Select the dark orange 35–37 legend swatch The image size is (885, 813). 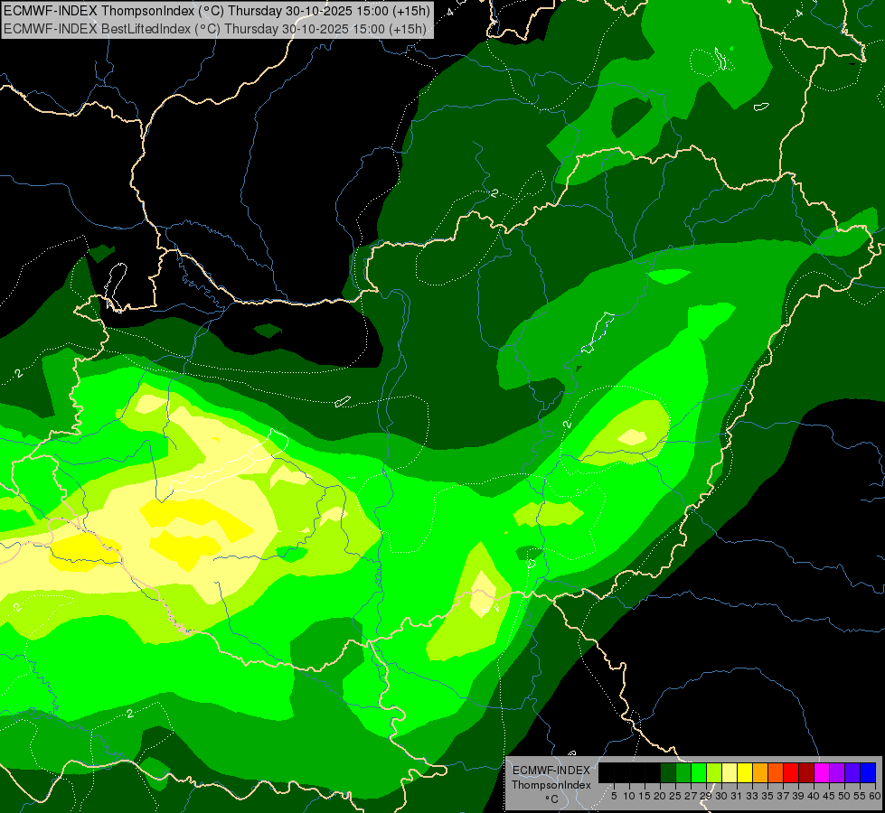(x=776, y=772)
